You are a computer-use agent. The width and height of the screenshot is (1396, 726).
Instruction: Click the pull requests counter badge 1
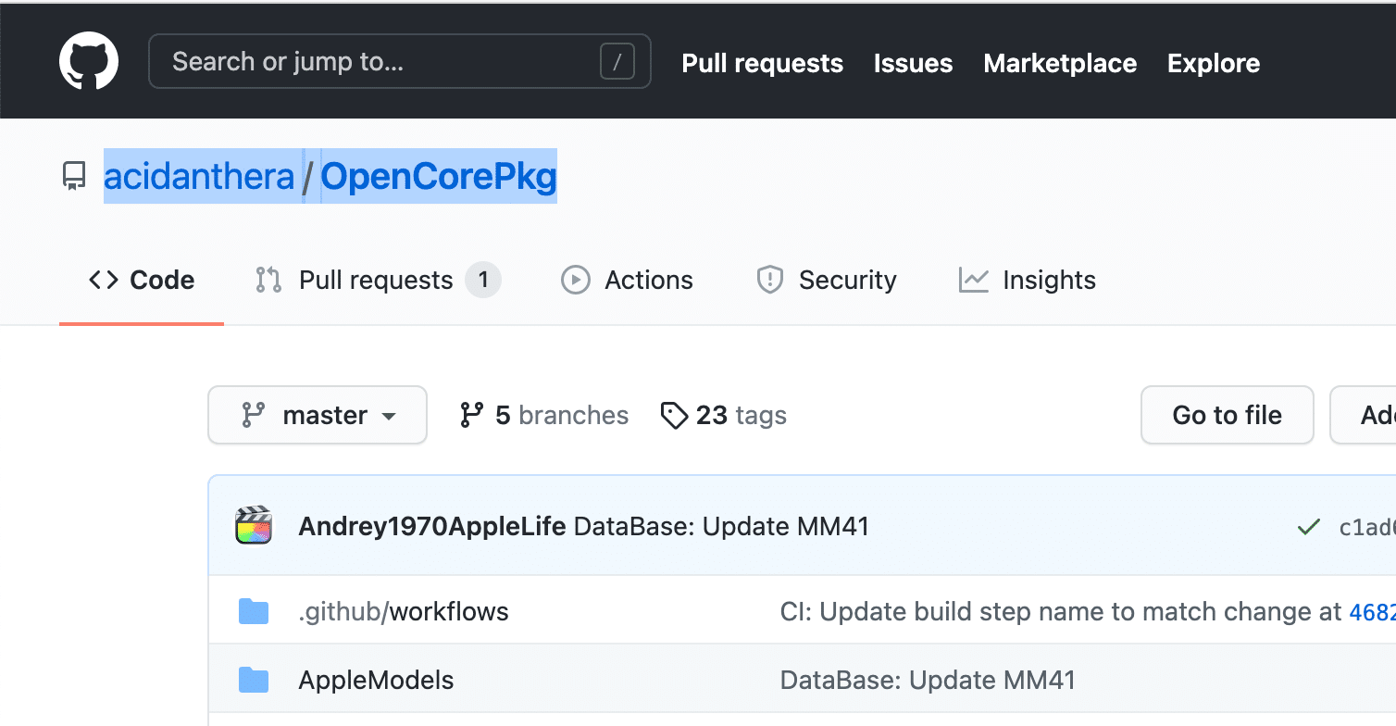(482, 280)
